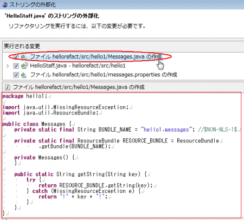
Task: Expand the HelloStaff.java tree node
Action: [x=8, y=66]
